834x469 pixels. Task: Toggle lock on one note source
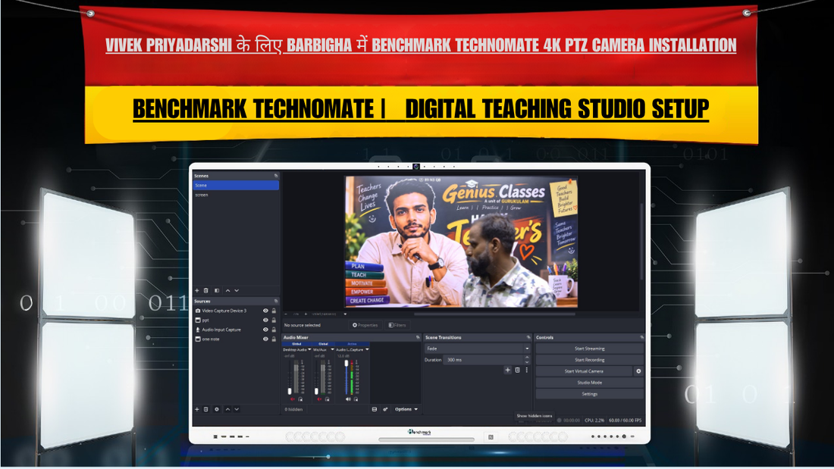[x=274, y=339]
